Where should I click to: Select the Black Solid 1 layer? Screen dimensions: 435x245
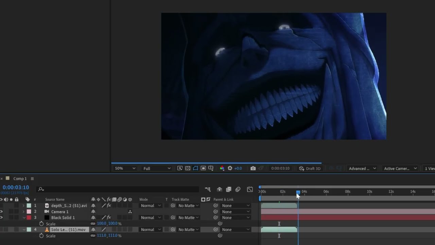point(63,218)
